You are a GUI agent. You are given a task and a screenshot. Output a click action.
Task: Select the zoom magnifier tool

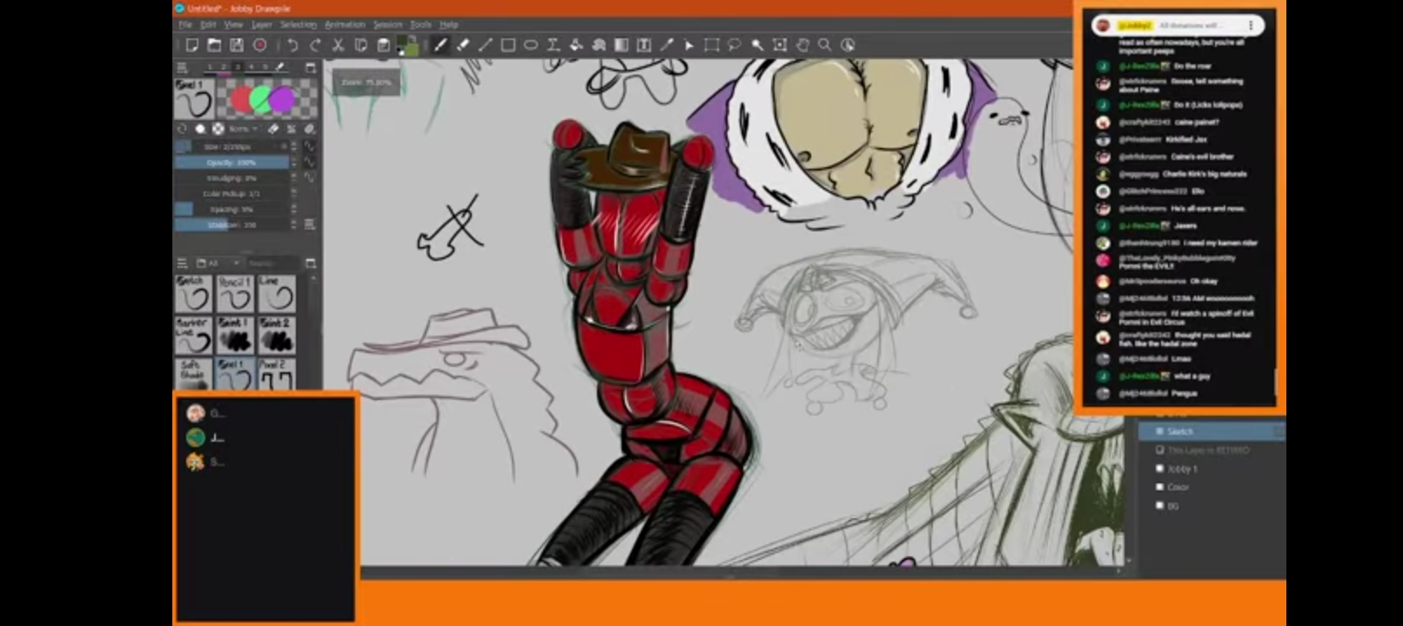[824, 45]
